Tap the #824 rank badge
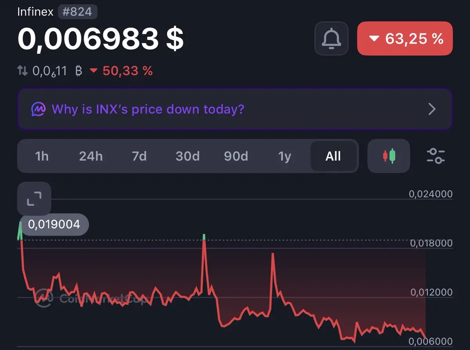Viewport: 470px width, 350px height. point(78,12)
